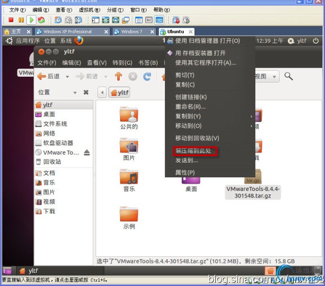
Task: Click the VMware red stop button
Action: [x=11, y=20]
